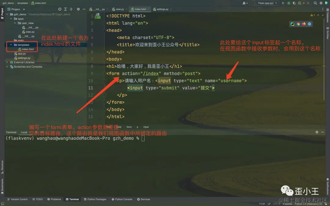330x206 pixels.
Task: Click gzh_demo breadcrumb in navigation bar
Action: (x=8, y=3)
